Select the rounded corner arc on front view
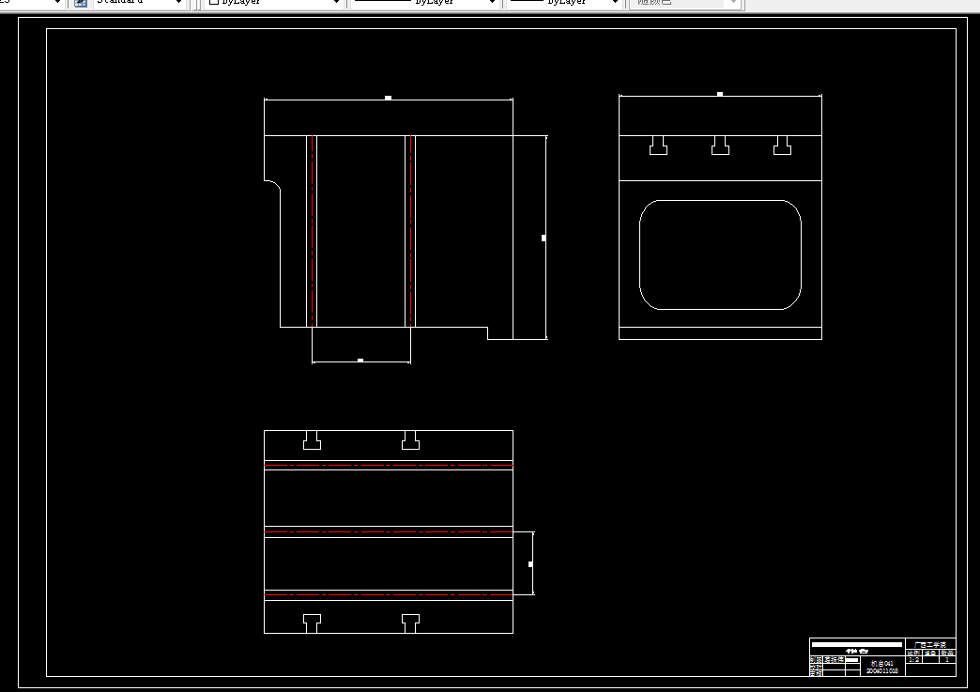The width and height of the screenshot is (980, 692). (x=274, y=184)
